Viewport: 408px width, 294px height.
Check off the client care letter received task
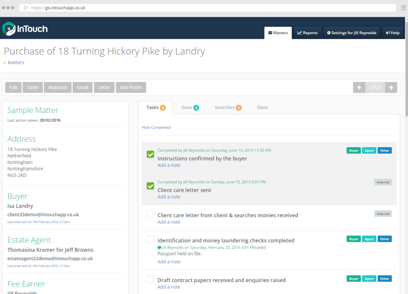[150, 214]
